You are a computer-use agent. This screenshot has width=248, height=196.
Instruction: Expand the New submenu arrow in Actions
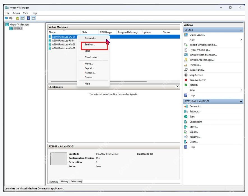coord(241,40)
